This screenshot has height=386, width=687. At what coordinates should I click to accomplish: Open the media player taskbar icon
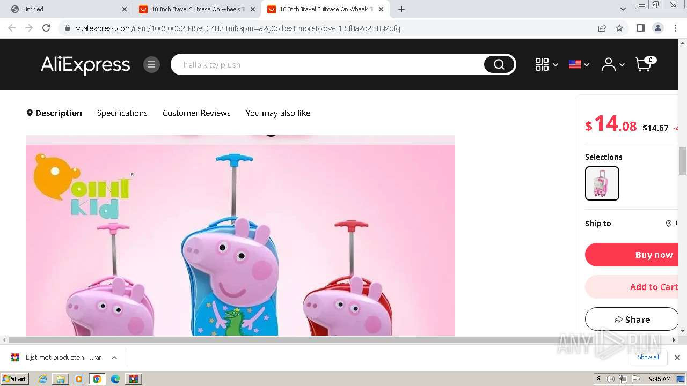79,379
